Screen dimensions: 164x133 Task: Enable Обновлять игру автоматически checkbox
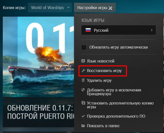(84, 47)
